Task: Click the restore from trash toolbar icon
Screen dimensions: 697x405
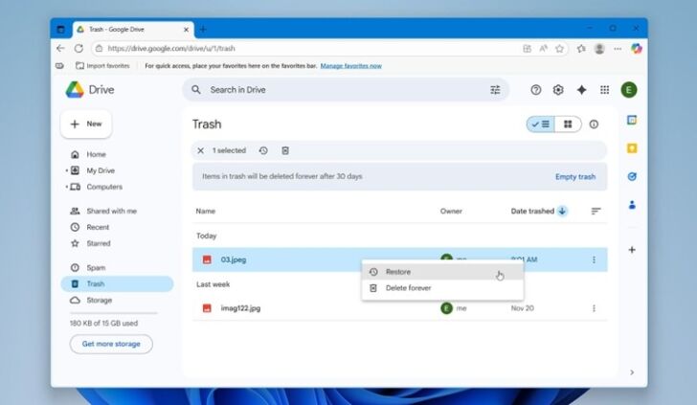Action: [x=263, y=150]
